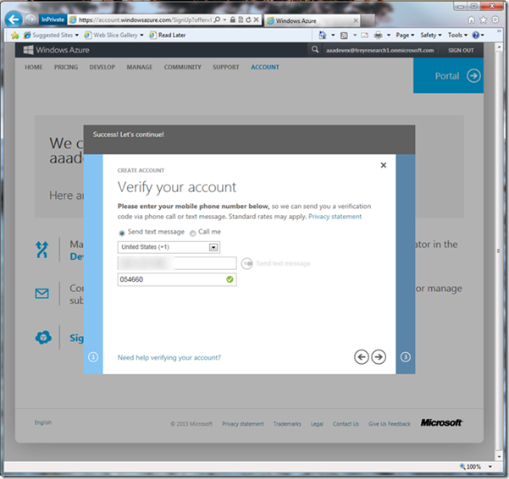Open the Read Later favorites link
Screen dimensions: 509x479
168,35
